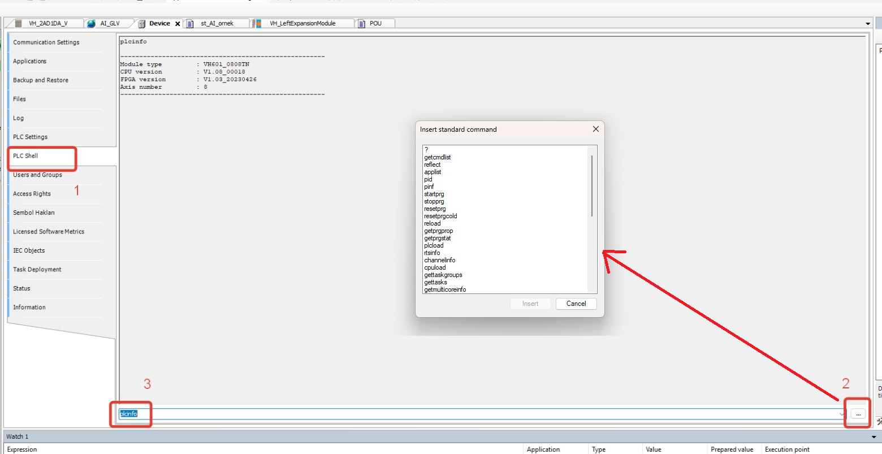Select rtsinfo from the command list
882x454 pixels.
pos(432,253)
